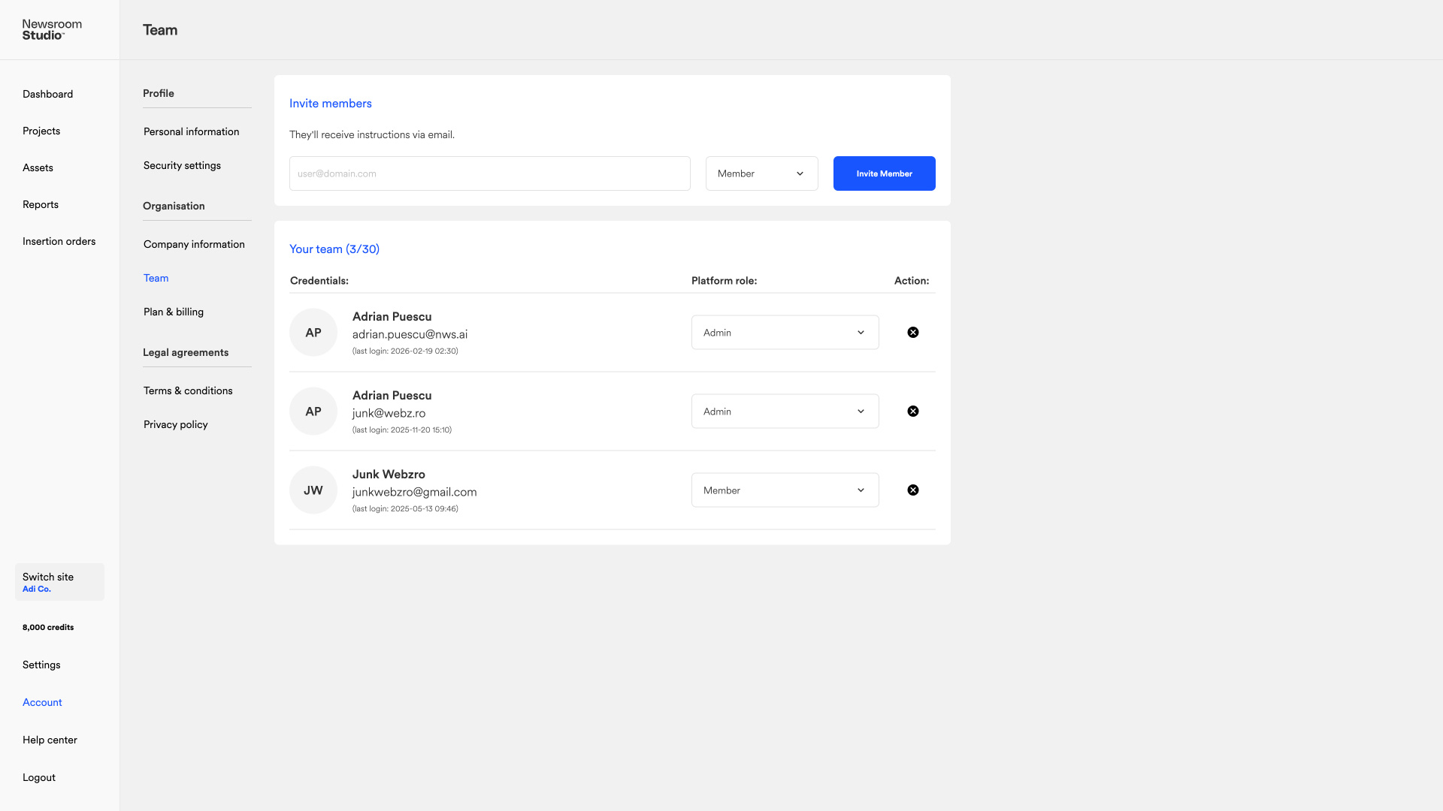This screenshot has height=811, width=1443.
Task: Remove Junk Webzro using the X icon
Action: (x=912, y=490)
